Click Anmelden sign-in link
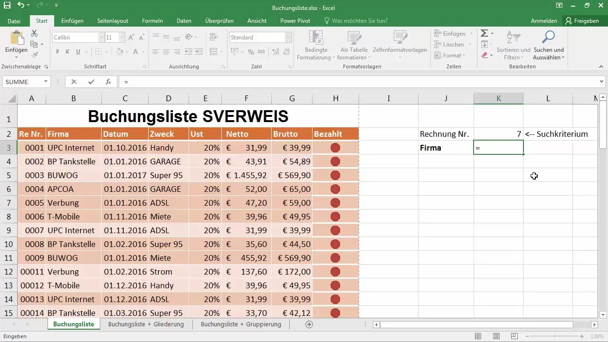608x342 pixels. coord(544,21)
